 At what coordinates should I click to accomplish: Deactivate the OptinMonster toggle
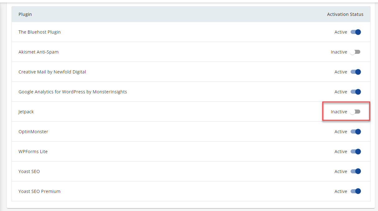tap(356, 131)
